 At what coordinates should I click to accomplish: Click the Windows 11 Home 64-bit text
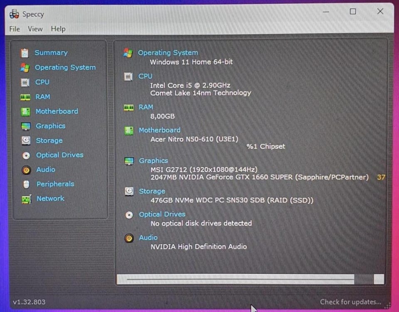tap(191, 62)
